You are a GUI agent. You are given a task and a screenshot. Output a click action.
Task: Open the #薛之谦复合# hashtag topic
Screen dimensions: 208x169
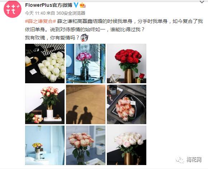[x=40, y=22]
